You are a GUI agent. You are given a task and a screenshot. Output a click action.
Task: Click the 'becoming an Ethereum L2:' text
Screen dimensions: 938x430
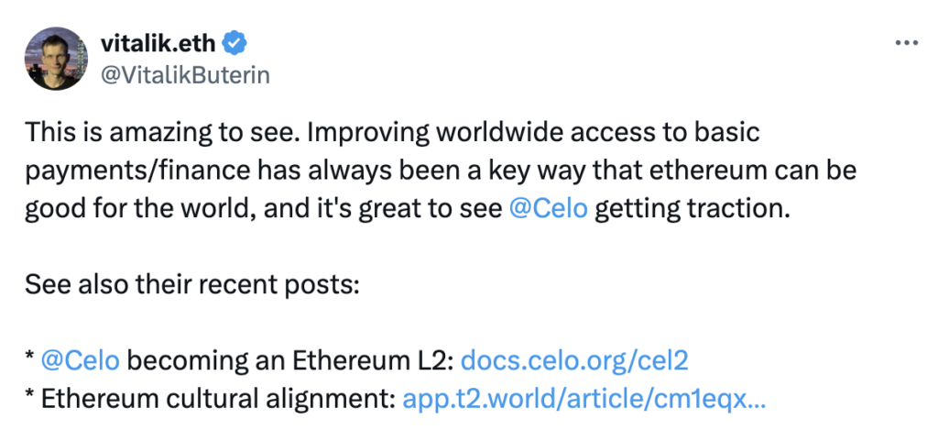[x=290, y=360]
